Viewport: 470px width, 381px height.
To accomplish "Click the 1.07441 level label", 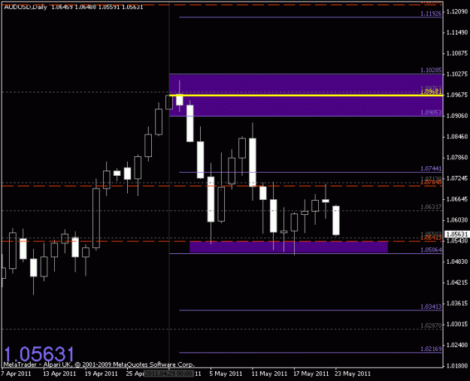I will [x=431, y=168].
